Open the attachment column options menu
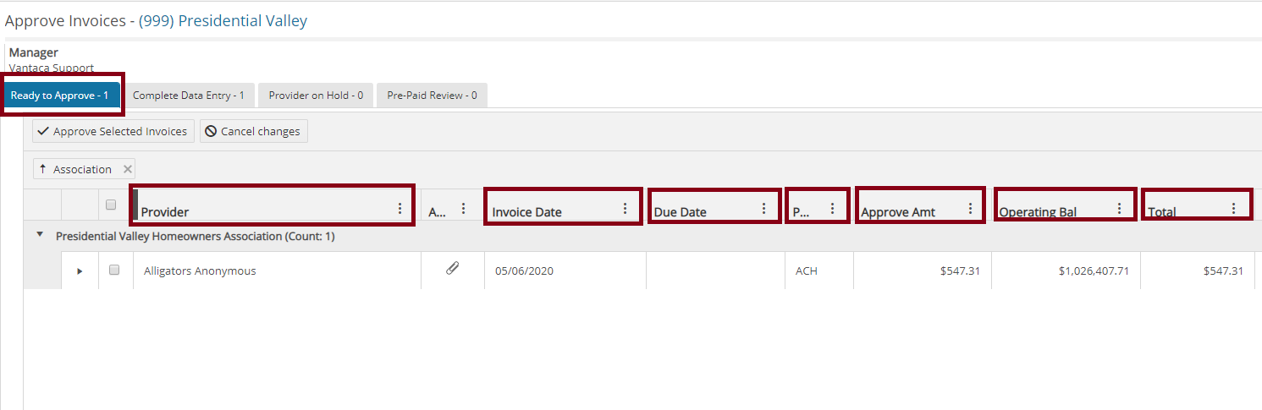The height and width of the screenshot is (410, 1262). [463, 209]
